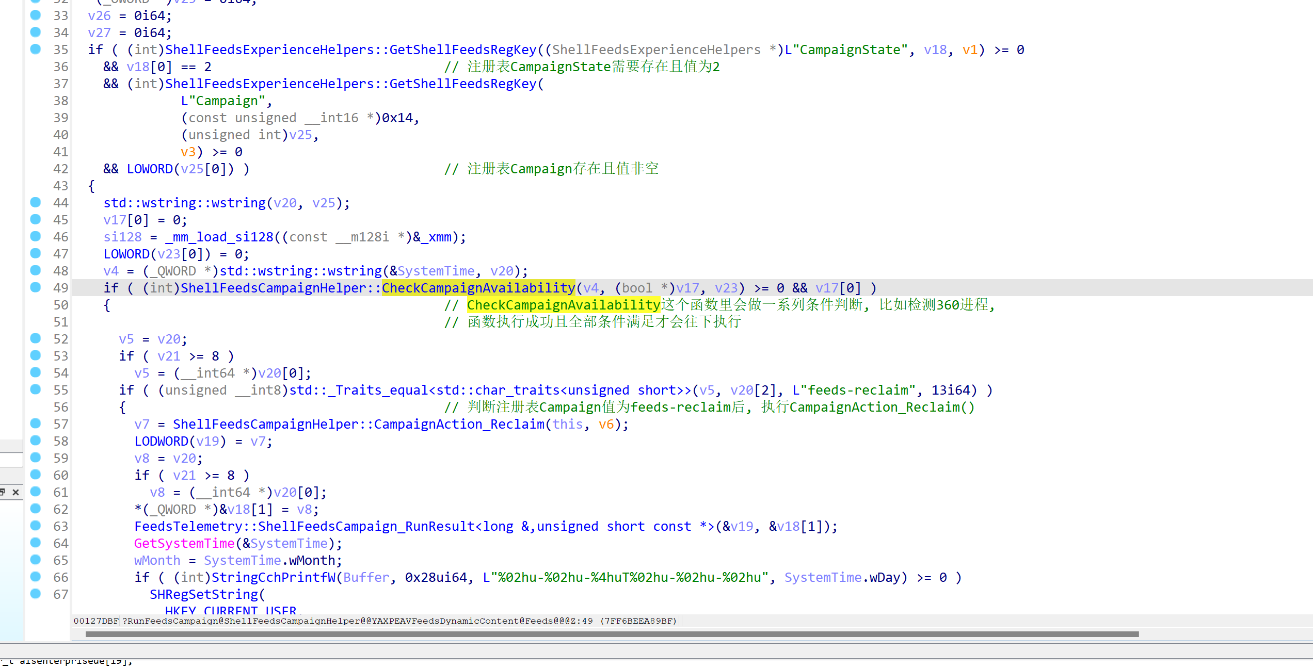Close the docked left panel with X

point(16,492)
